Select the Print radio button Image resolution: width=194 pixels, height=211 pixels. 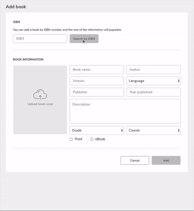pyautogui.click(x=71, y=139)
